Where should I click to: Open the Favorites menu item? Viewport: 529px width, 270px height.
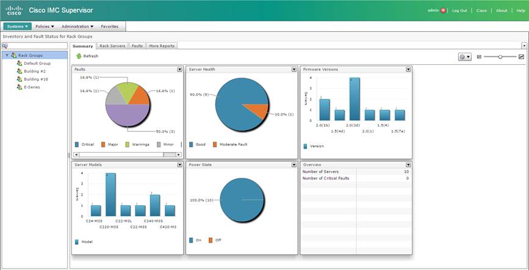(x=110, y=26)
